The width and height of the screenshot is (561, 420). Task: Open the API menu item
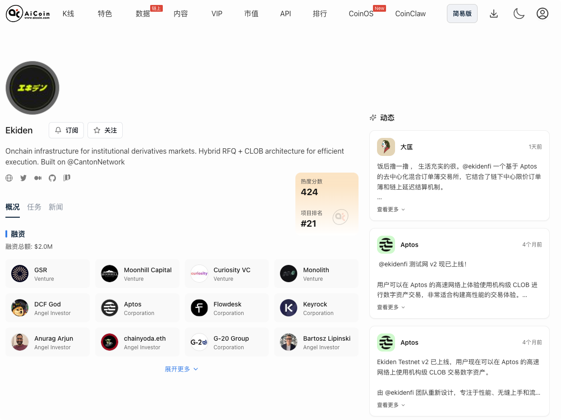(285, 14)
